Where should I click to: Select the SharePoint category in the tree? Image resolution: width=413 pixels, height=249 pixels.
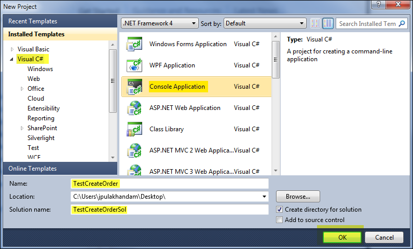pyautogui.click(x=42, y=128)
